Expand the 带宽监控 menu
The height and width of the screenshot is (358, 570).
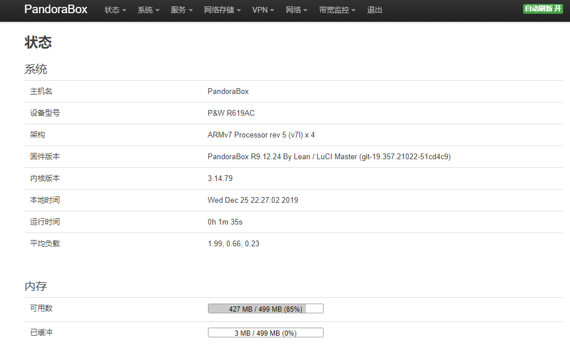pyautogui.click(x=337, y=10)
